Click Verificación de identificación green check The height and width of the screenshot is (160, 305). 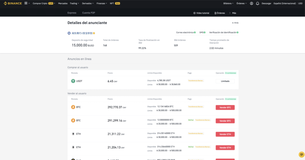click(x=238, y=32)
